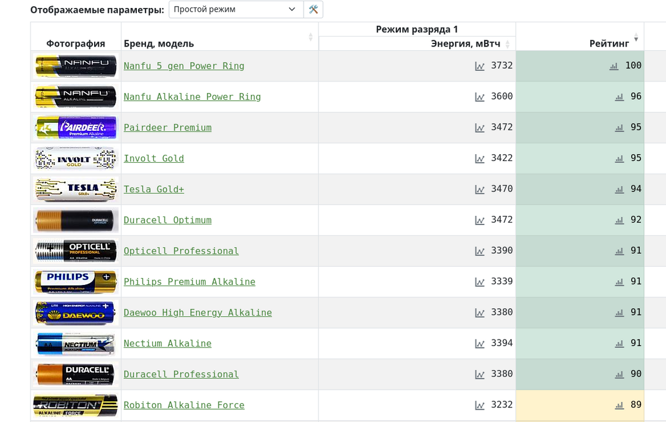Viewport: 666px width, 422px height.
Task: Open the Duracell Professional model link
Action: 181,374
